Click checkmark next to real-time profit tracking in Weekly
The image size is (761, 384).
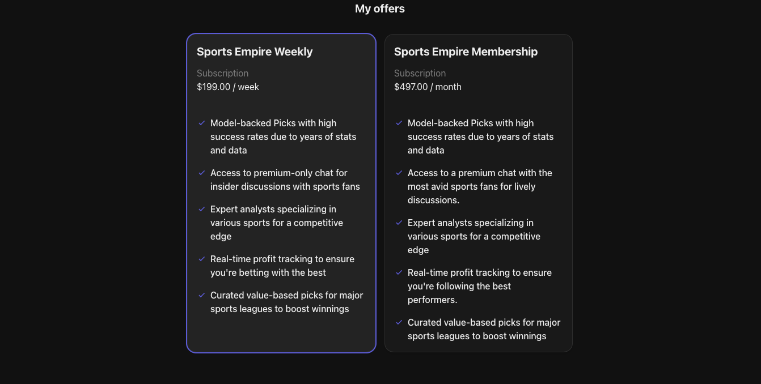(202, 259)
